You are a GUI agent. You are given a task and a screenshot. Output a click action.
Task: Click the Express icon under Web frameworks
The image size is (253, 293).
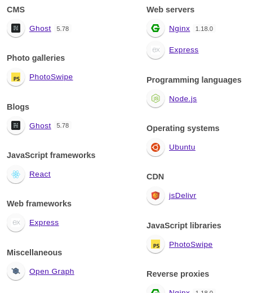click(x=16, y=223)
